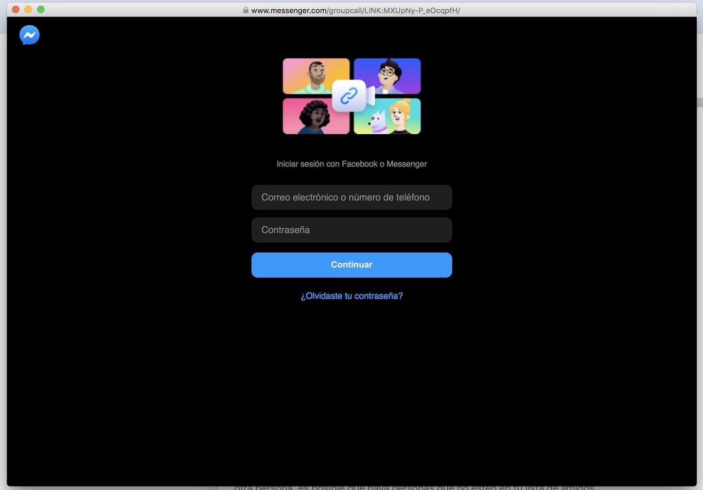This screenshot has width=703, height=490.
Task: Click the curly-haired woman avatar thumbnail
Action: click(315, 116)
